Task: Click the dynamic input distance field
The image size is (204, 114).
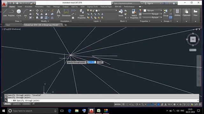Action: pos(91,62)
